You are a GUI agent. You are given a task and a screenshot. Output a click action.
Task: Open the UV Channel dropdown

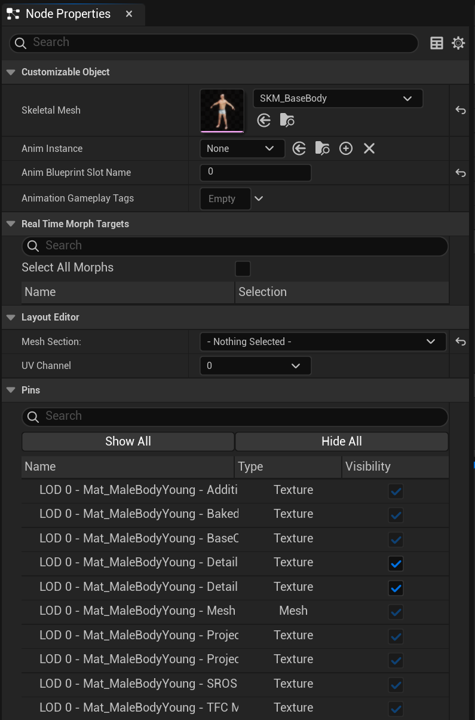coord(256,365)
